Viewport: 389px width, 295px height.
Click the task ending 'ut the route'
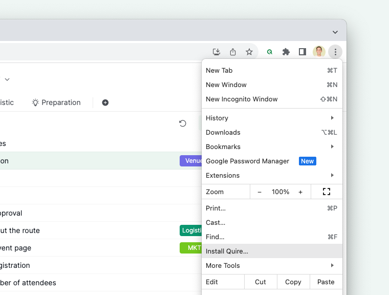(x=20, y=230)
